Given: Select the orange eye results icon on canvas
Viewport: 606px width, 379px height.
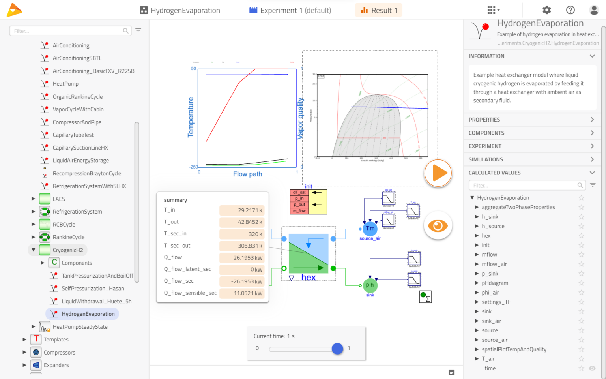Looking at the screenshot, I should (438, 225).
